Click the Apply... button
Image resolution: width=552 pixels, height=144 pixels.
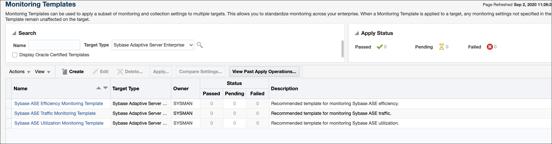point(161,72)
